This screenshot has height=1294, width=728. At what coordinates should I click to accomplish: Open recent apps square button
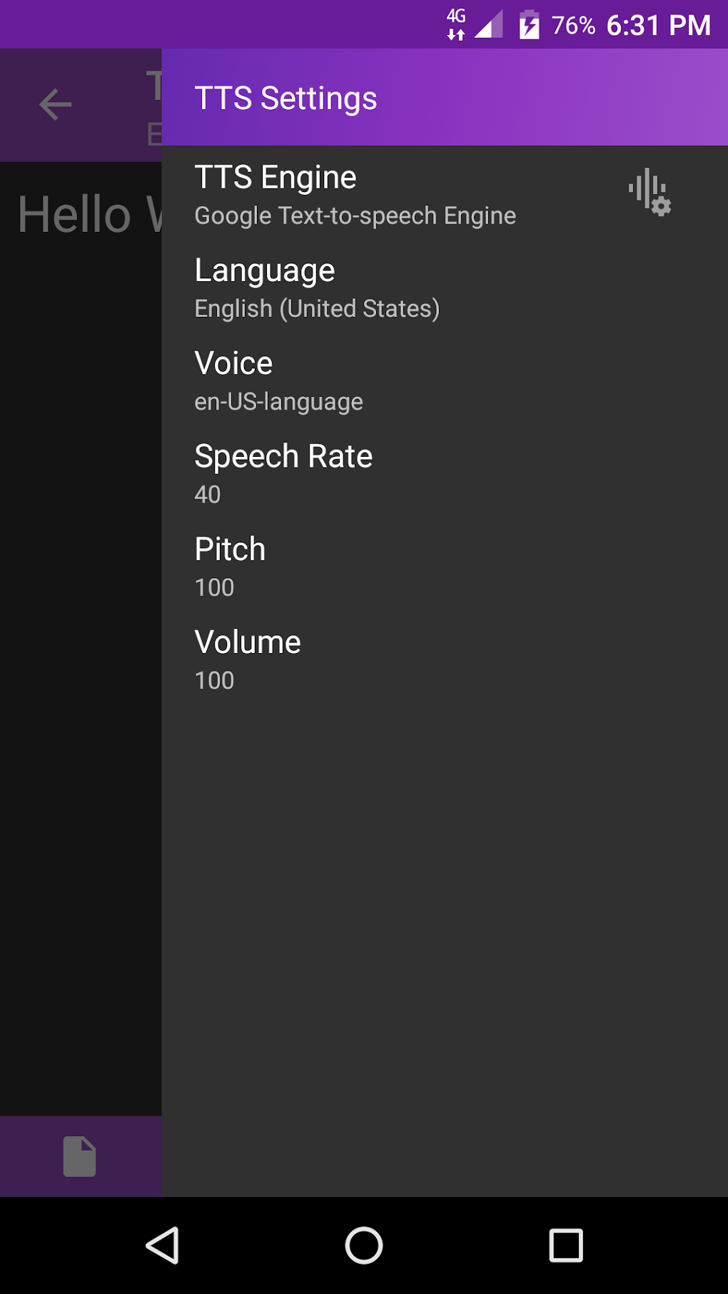(x=565, y=1245)
